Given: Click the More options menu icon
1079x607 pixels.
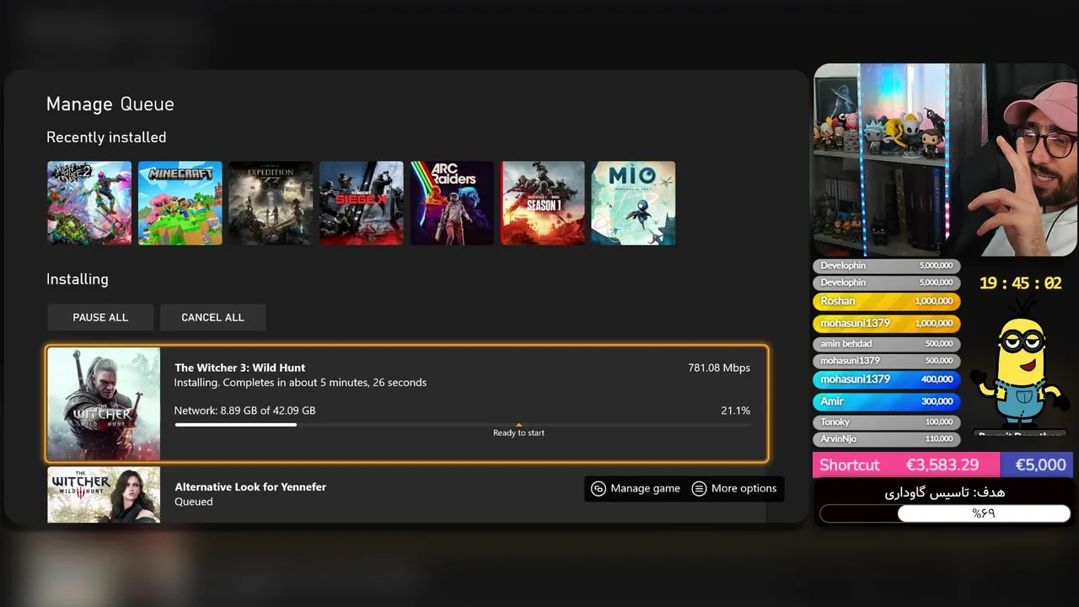Looking at the screenshot, I should 699,488.
